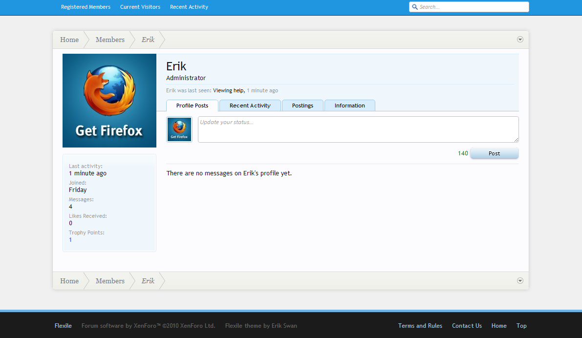Click the search magnifier icon

415,7
